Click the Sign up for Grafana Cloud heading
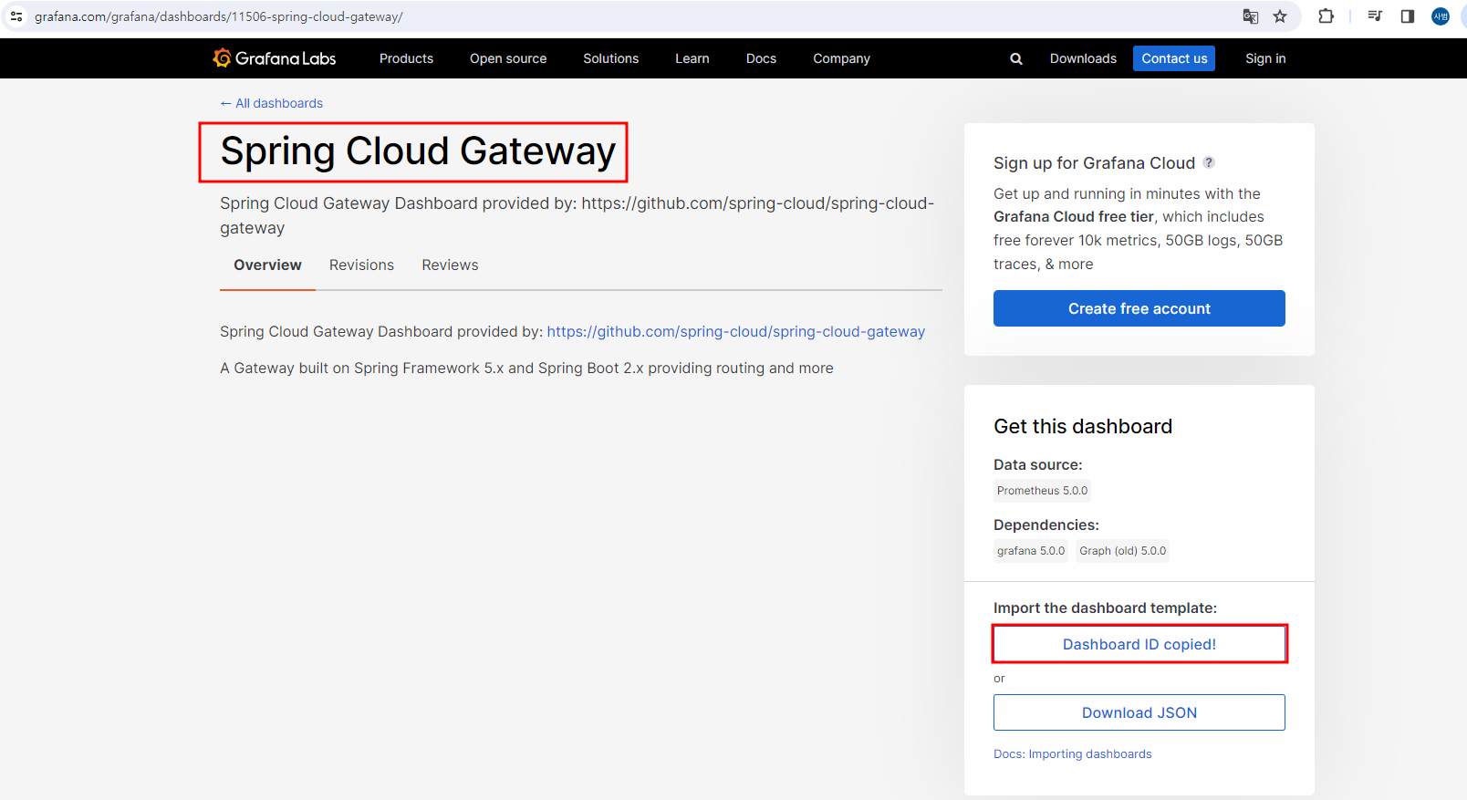1467x800 pixels. 1094,163
